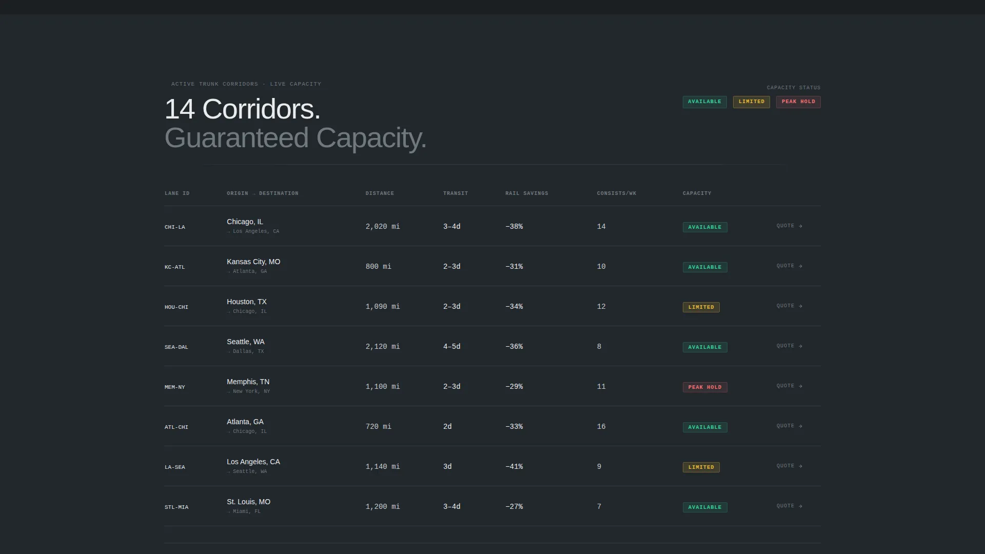Open the quote link for KC-ATL
This screenshot has width=985, height=554.
click(x=789, y=266)
